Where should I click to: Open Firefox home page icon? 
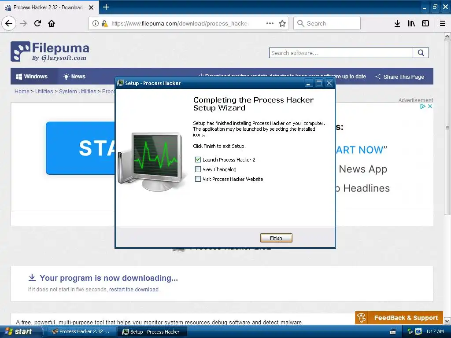(x=52, y=23)
